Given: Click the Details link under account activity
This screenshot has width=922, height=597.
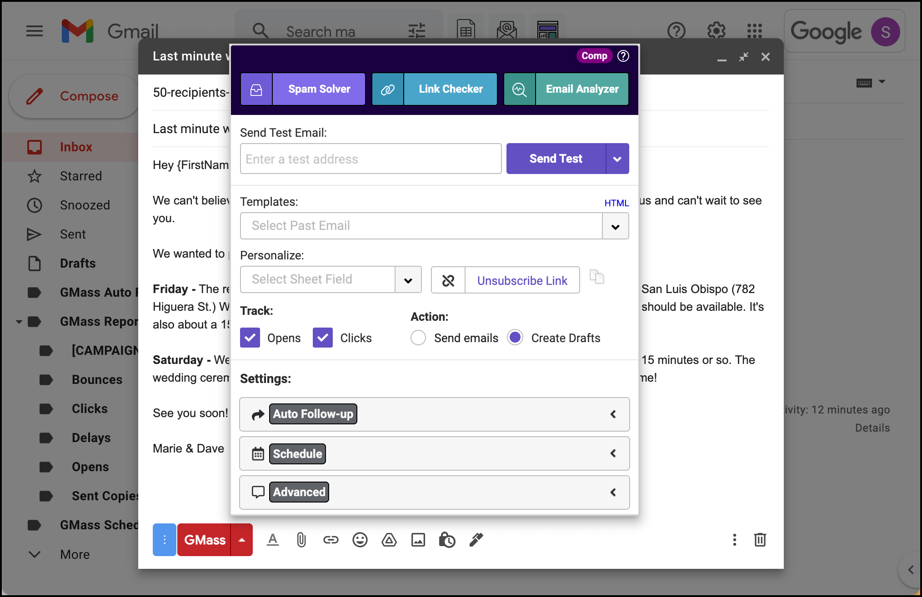Looking at the screenshot, I should pos(872,428).
